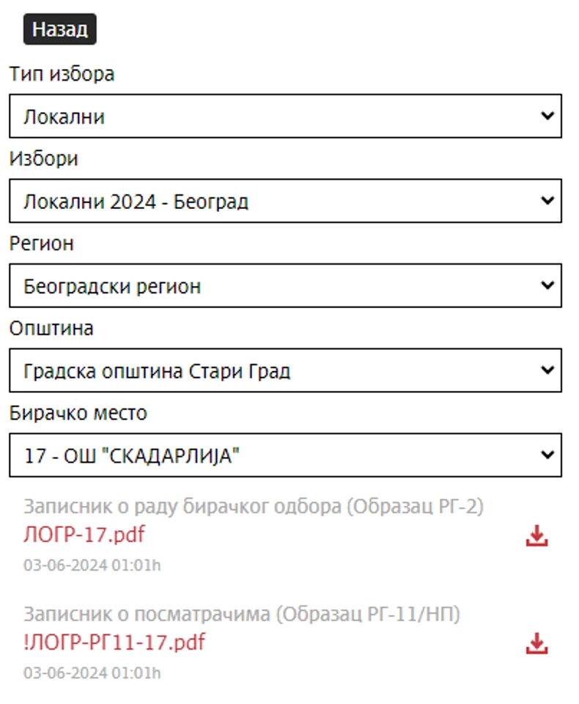
Task: Click the "Избори" field label
Action: tap(43, 159)
